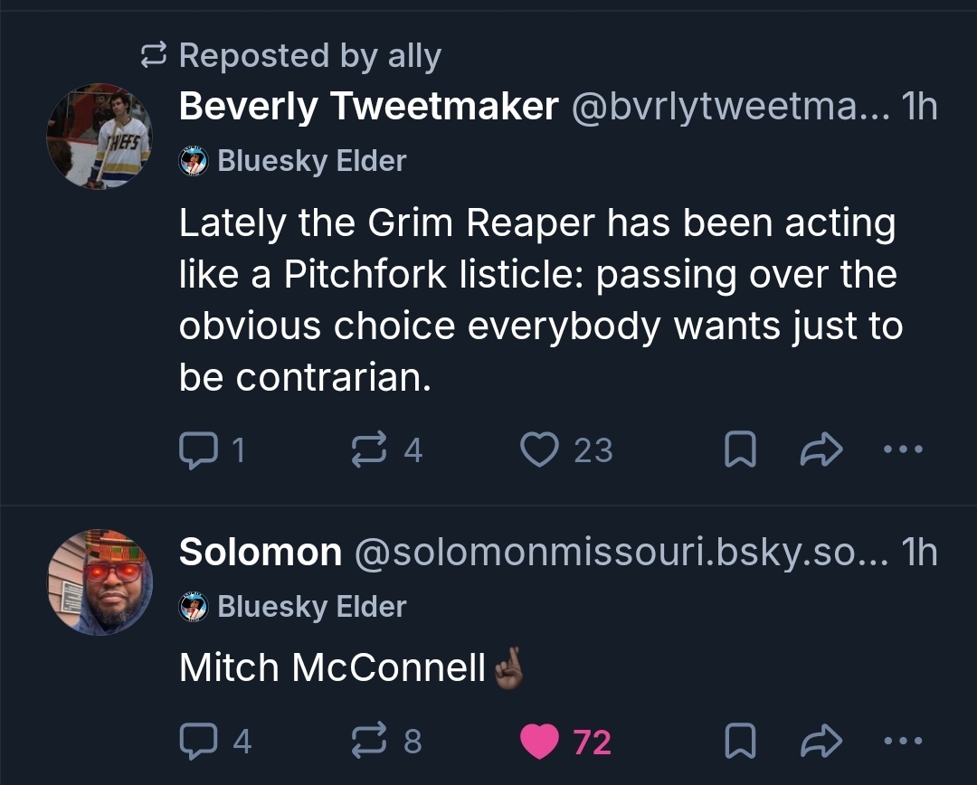977x785 pixels.
Task: Reply to Beverly Tweetmaker's post
Action: pyautogui.click(x=196, y=449)
